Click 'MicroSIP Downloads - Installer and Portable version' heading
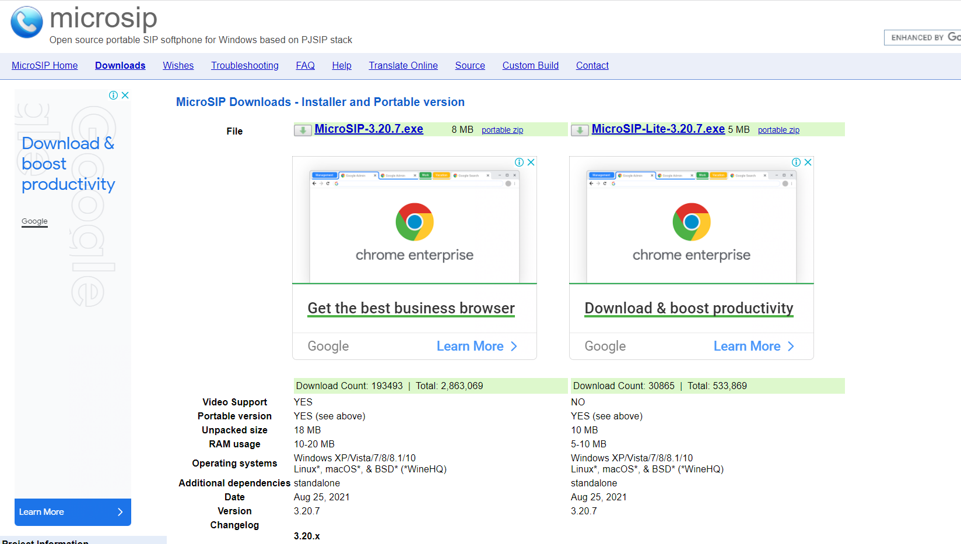Viewport: 961px width, 544px height. tap(320, 102)
